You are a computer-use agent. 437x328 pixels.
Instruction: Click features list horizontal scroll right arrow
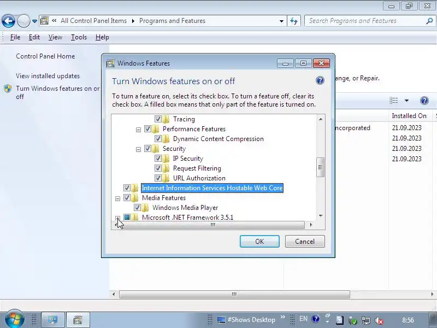pos(311,225)
